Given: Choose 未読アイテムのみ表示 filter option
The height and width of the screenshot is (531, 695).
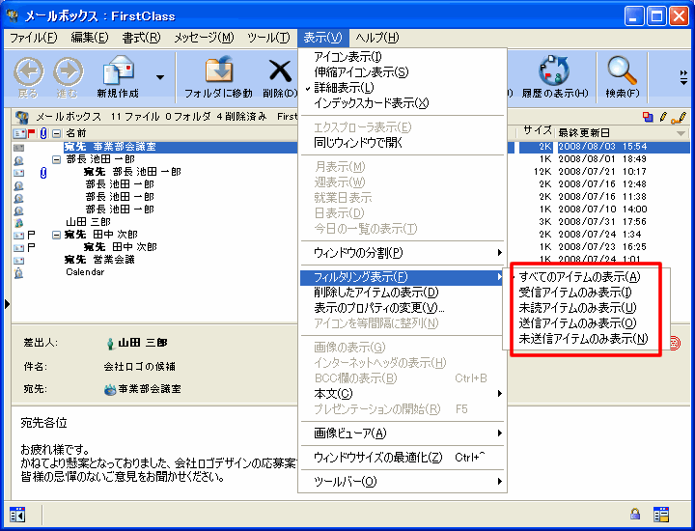Looking at the screenshot, I should (577, 308).
